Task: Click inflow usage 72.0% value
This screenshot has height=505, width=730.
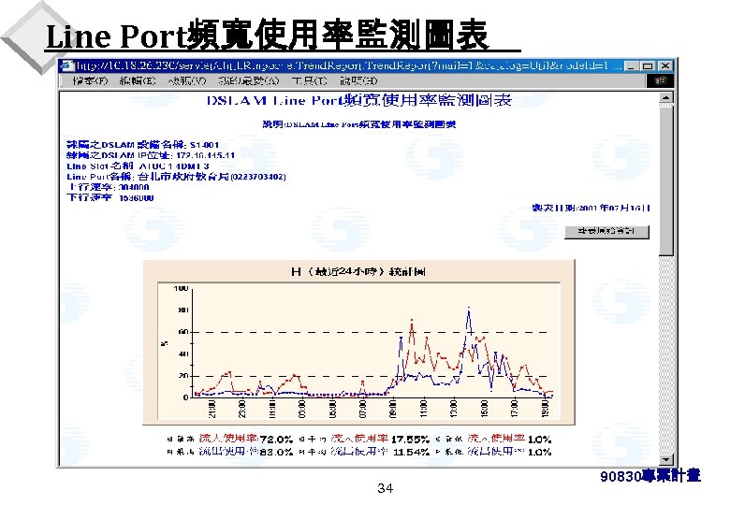Action: 276,439
